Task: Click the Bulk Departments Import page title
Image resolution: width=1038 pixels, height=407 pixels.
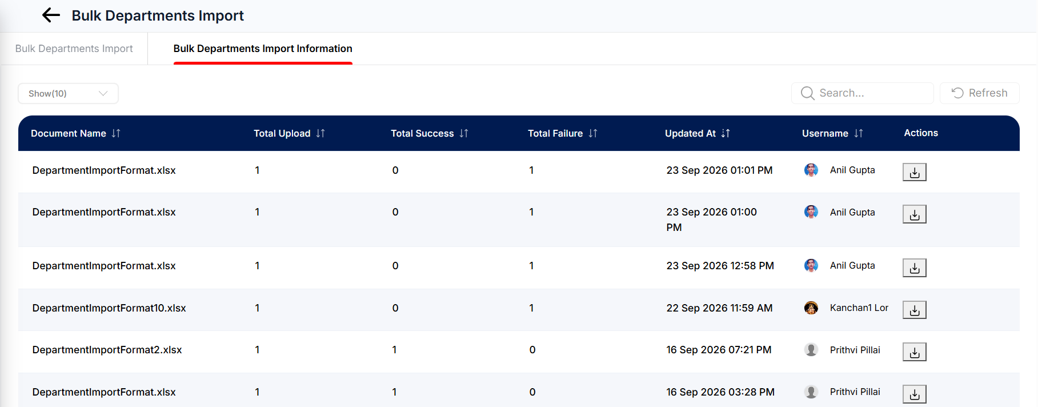Action: (158, 15)
